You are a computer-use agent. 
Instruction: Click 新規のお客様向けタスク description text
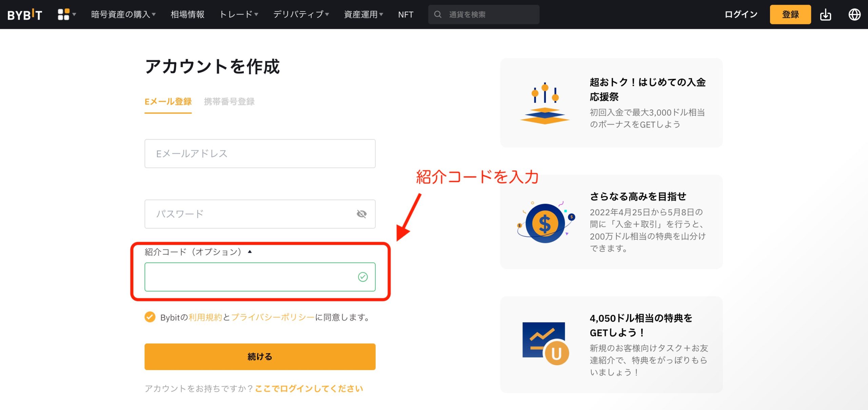[649, 360]
